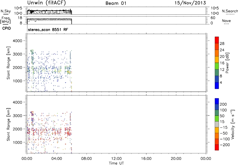Click the '3000' tick of the power panel

(x=17, y=54)
